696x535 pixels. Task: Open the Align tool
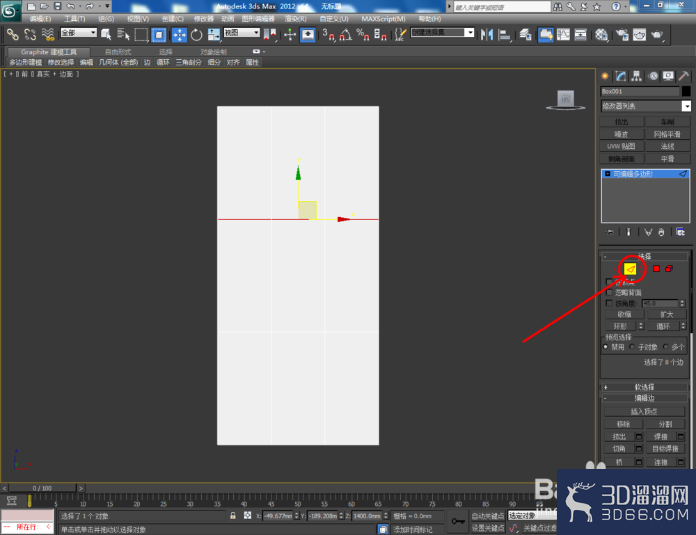coord(504,35)
